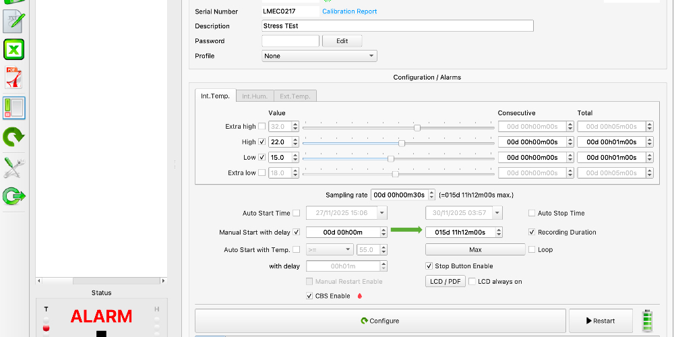This screenshot has height=337, width=674.
Task: Click the horizontal scrollbar left arrow
Action: pyautogui.click(x=39, y=280)
